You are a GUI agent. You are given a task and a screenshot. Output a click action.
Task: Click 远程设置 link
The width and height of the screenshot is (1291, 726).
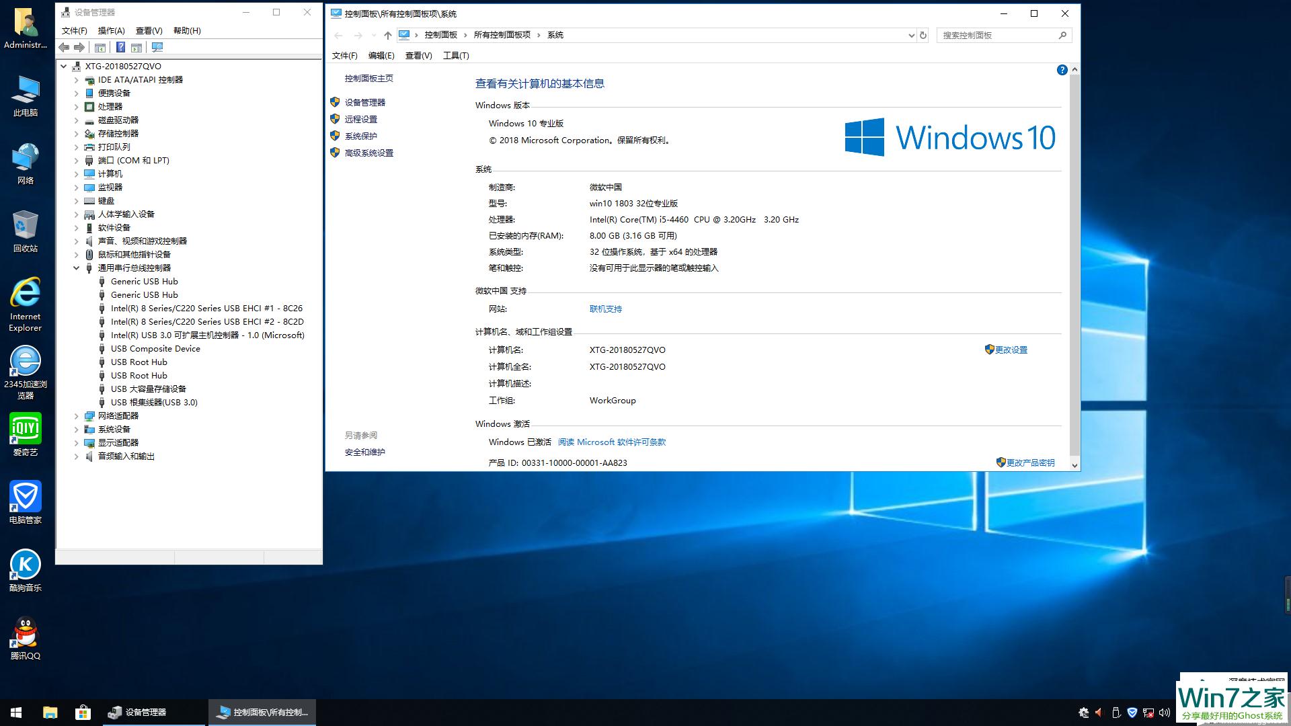click(361, 119)
